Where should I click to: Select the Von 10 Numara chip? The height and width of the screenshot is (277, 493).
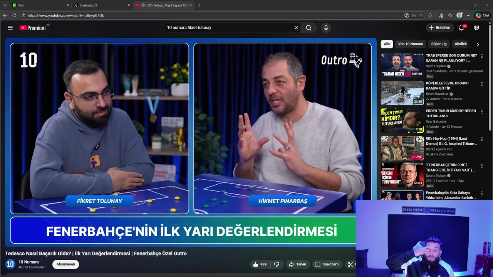[x=411, y=44]
